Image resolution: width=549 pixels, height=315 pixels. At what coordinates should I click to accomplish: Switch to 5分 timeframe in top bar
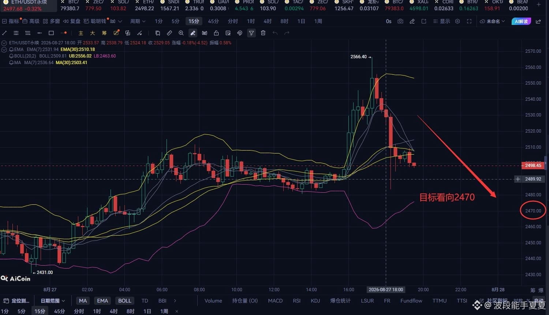[176, 21]
